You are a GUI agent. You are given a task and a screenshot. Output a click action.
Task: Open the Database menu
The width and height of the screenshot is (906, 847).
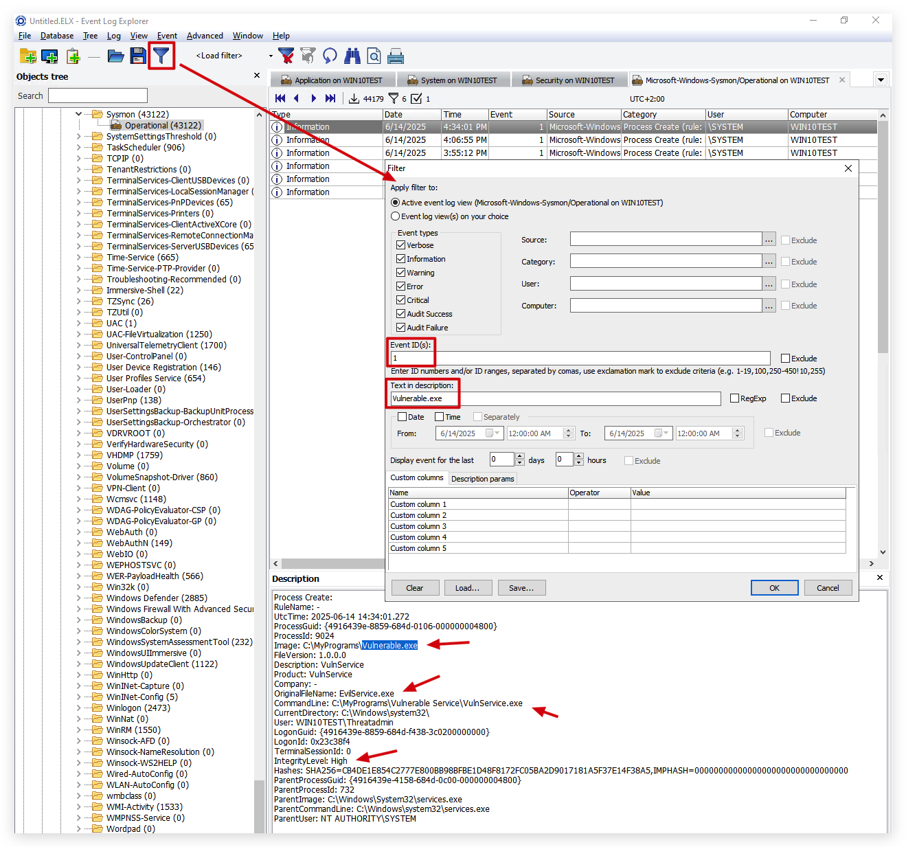(57, 36)
